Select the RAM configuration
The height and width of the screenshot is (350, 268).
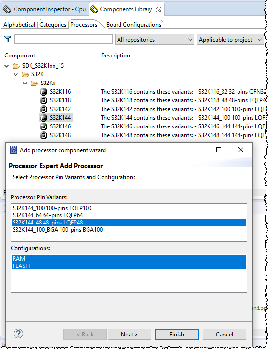click(129, 259)
